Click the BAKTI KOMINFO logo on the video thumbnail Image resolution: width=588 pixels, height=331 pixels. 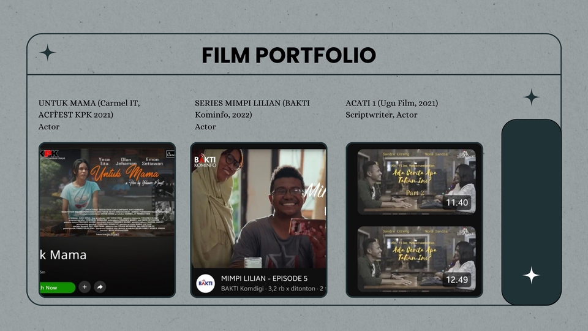pyautogui.click(x=205, y=160)
